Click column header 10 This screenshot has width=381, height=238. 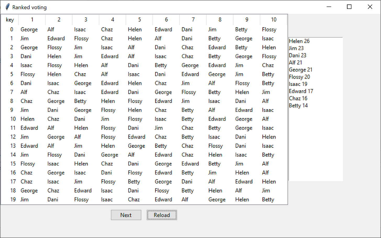[274, 20]
